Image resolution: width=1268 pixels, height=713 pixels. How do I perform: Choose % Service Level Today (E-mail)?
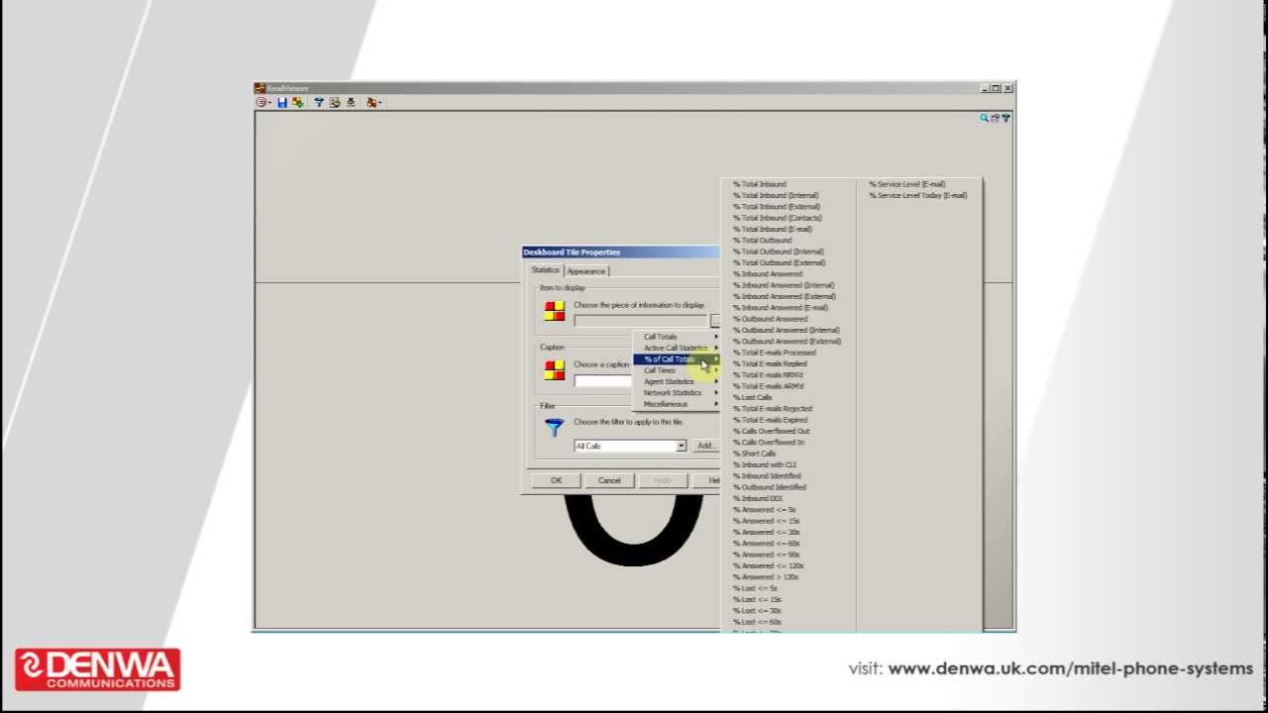pyautogui.click(x=918, y=195)
